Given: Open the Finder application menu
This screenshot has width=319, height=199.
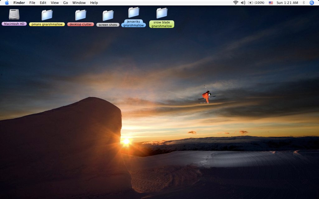Looking at the screenshot, I should point(19,3).
